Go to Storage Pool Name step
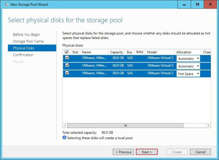The image size is (219, 160). click(x=28, y=41)
